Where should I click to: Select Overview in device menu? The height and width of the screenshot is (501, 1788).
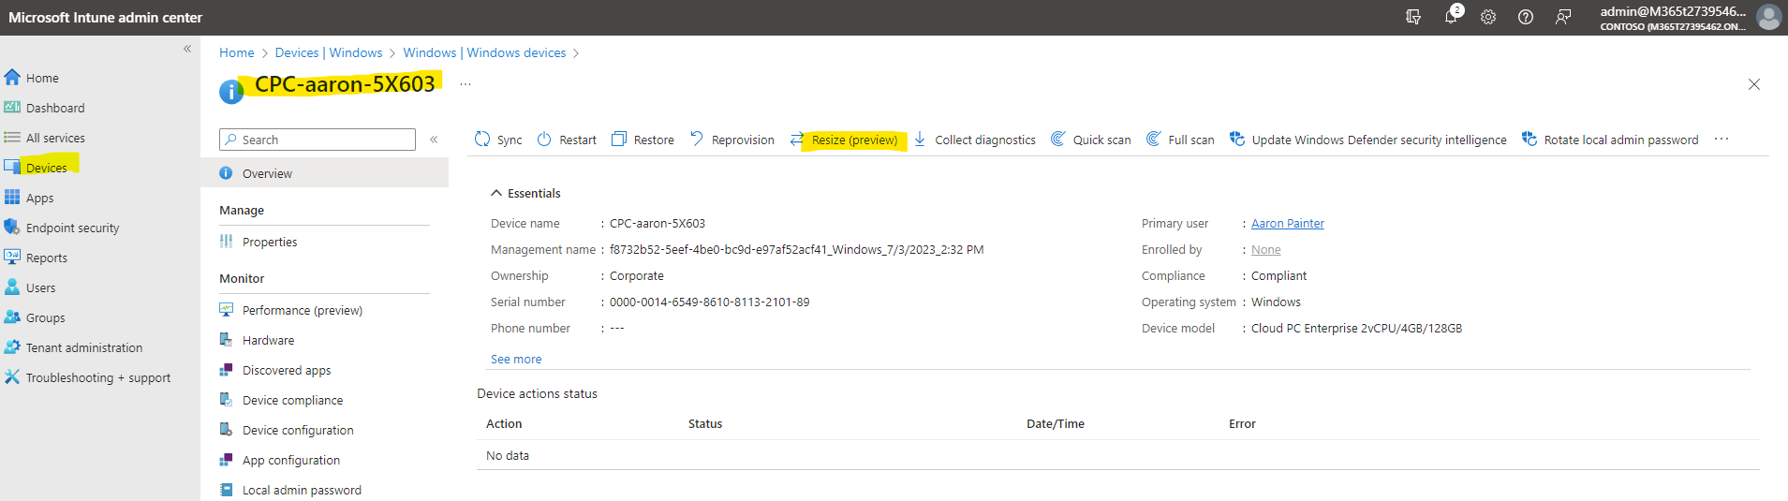[x=324, y=173]
